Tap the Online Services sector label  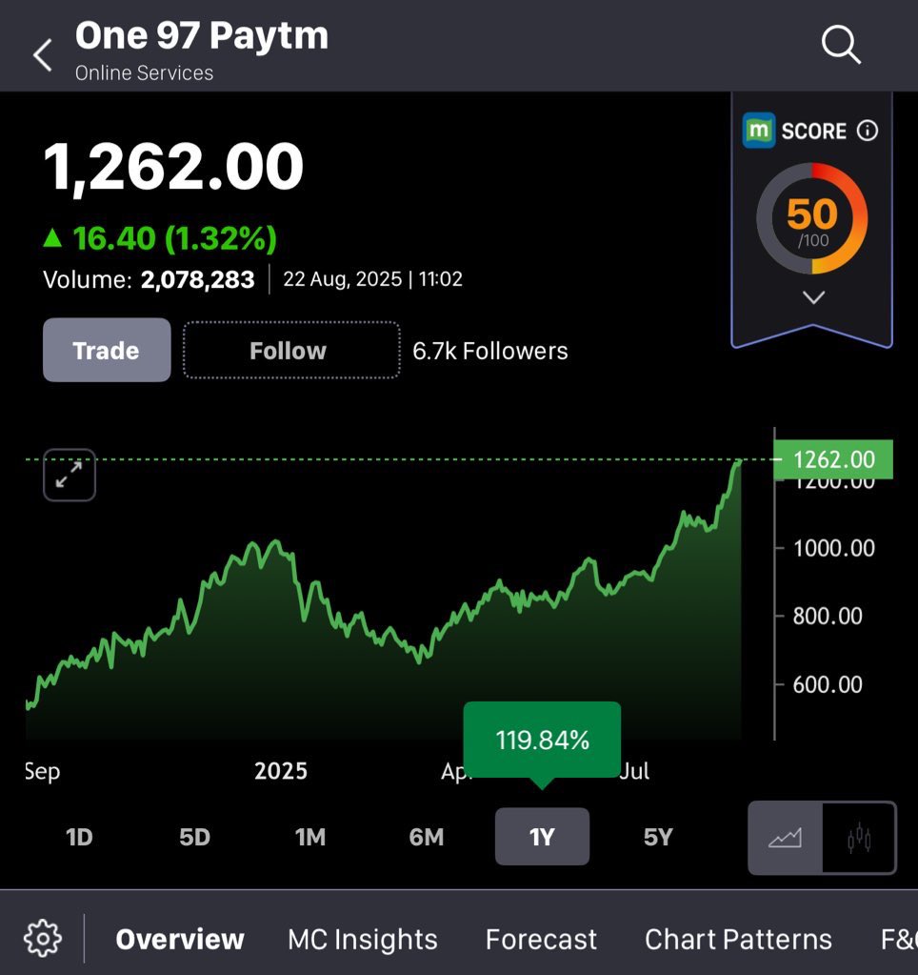click(x=144, y=72)
